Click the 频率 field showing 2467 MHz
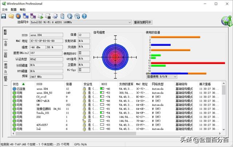Image resolution: width=233 pixels, height=147 pixels. tap(46, 77)
